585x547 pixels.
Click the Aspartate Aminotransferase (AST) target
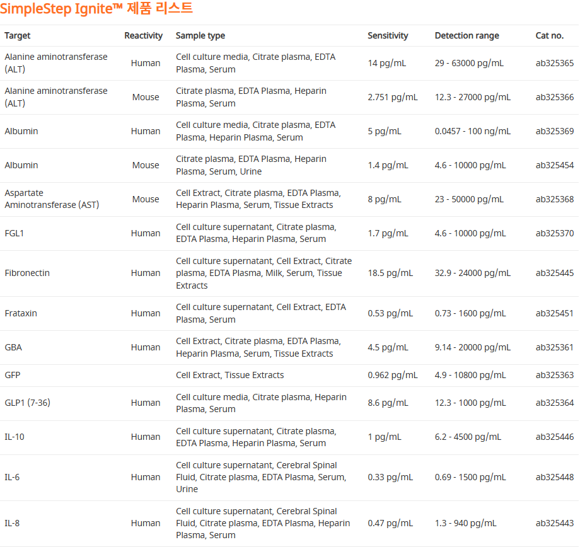point(52,199)
